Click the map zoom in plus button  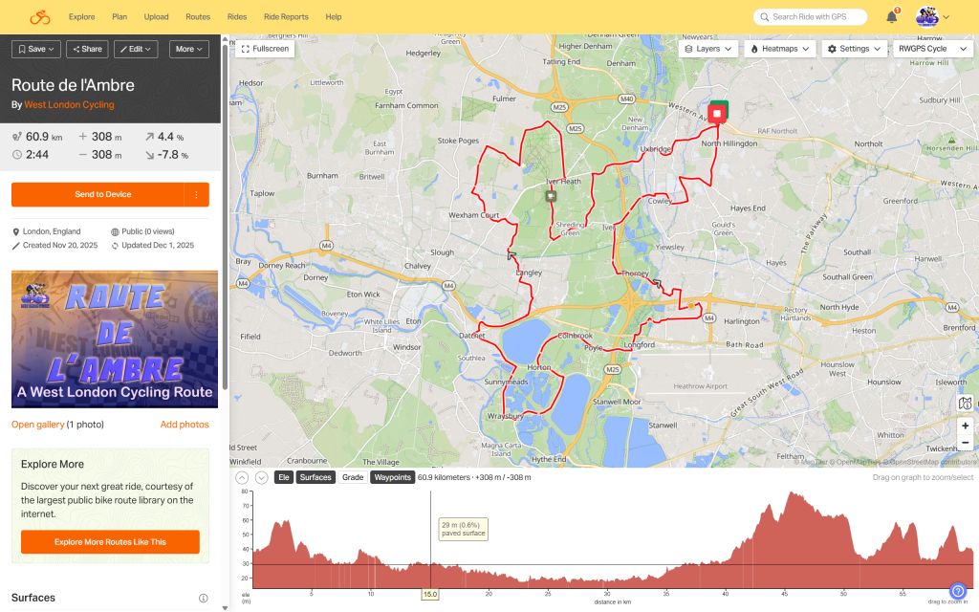pyautogui.click(x=965, y=426)
